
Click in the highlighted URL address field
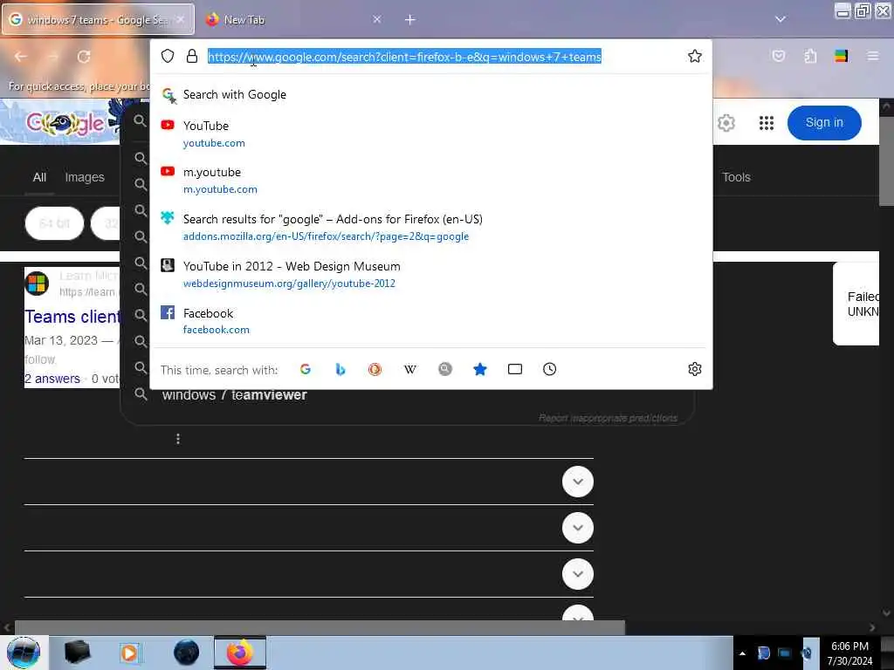click(404, 57)
